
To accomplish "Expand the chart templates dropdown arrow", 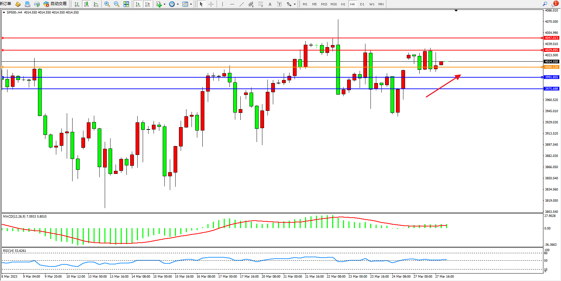I will 191,4.
